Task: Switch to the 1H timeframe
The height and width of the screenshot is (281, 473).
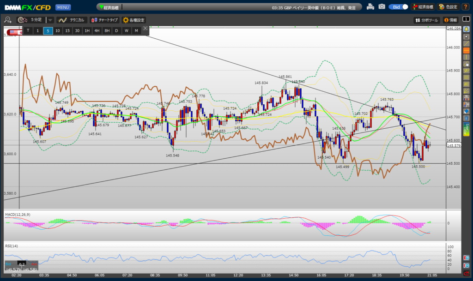Action: click(x=87, y=30)
